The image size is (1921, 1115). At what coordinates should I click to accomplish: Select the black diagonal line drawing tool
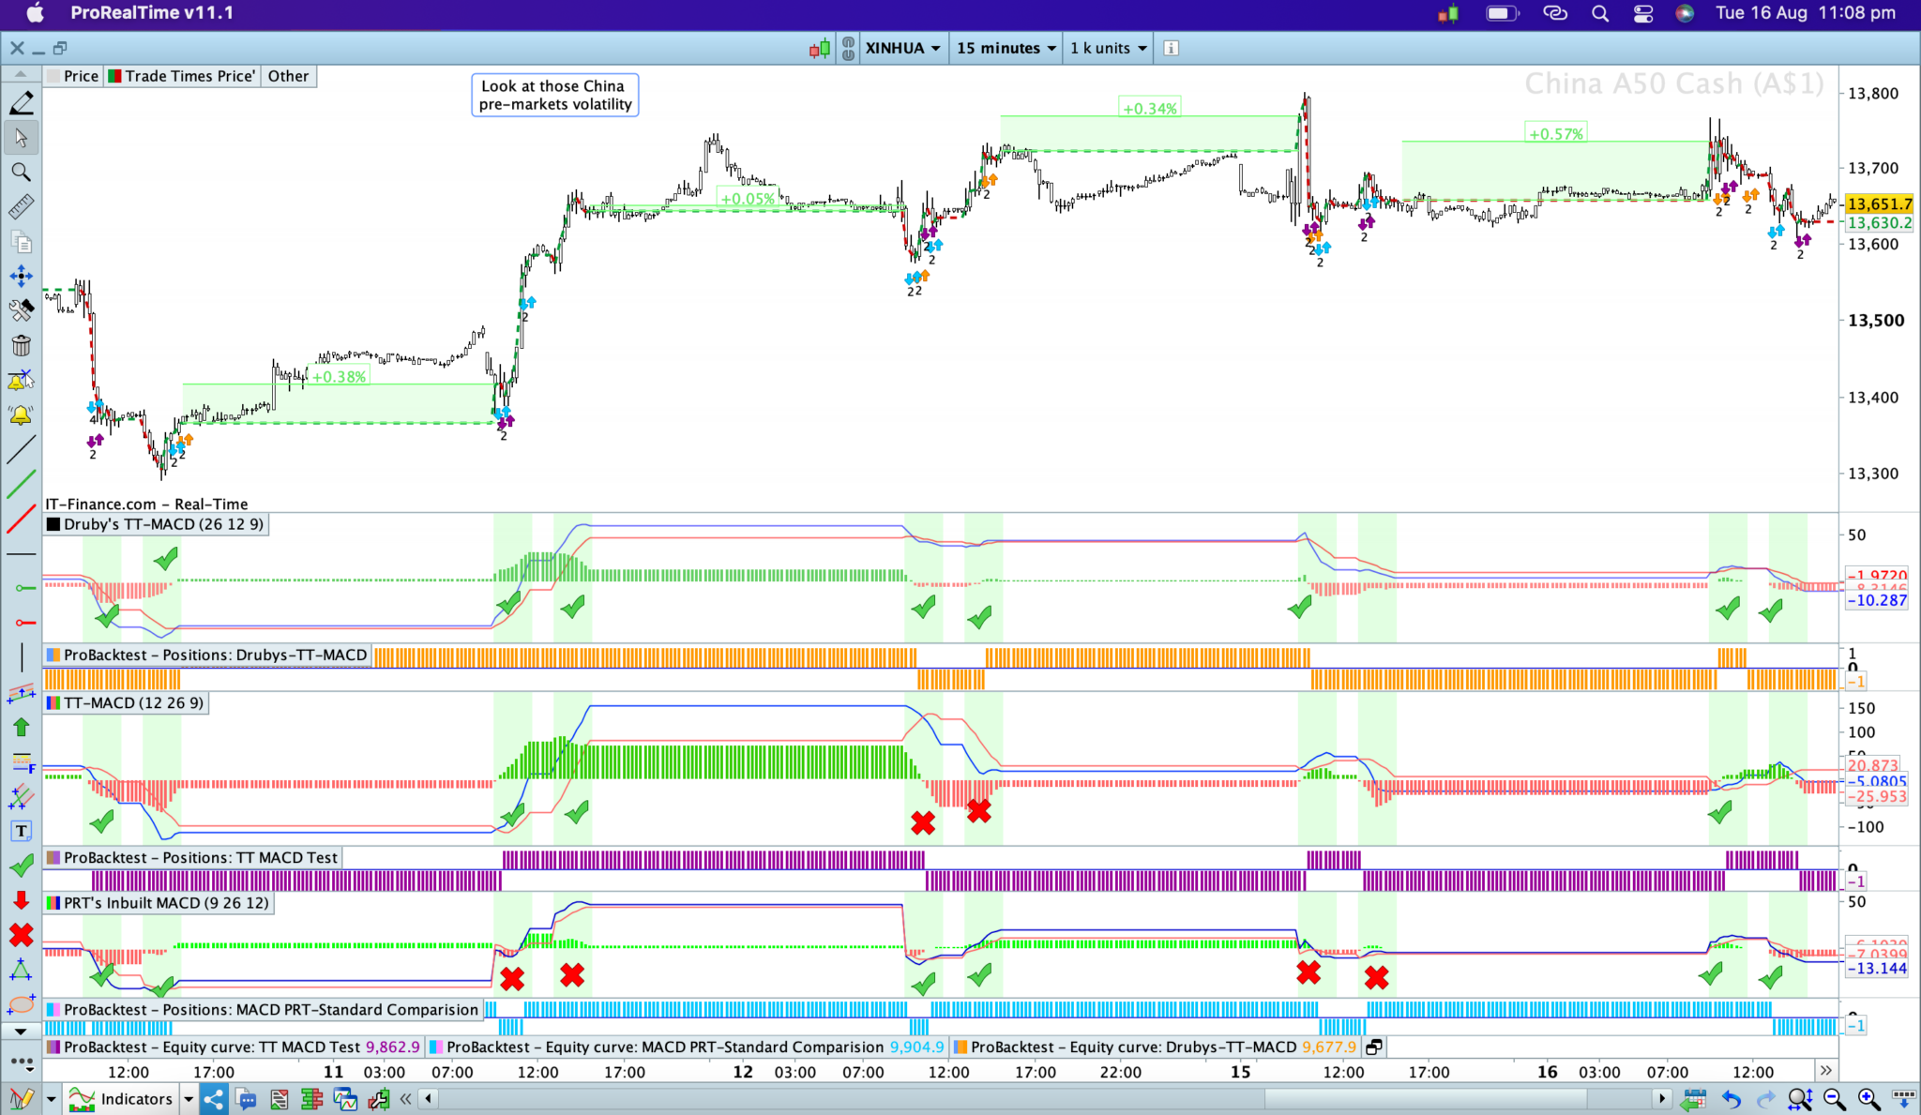coord(21,450)
